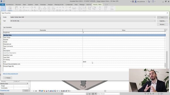Click the Help question mark icon
The width and height of the screenshot is (170, 95).
click(153, 2)
